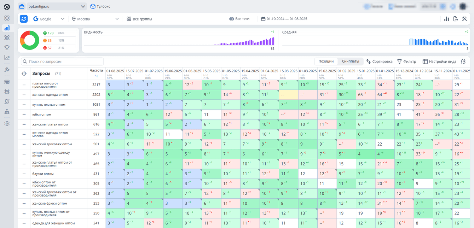
Task: Click the Тулбокс link
Action: [x=104, y=6]
